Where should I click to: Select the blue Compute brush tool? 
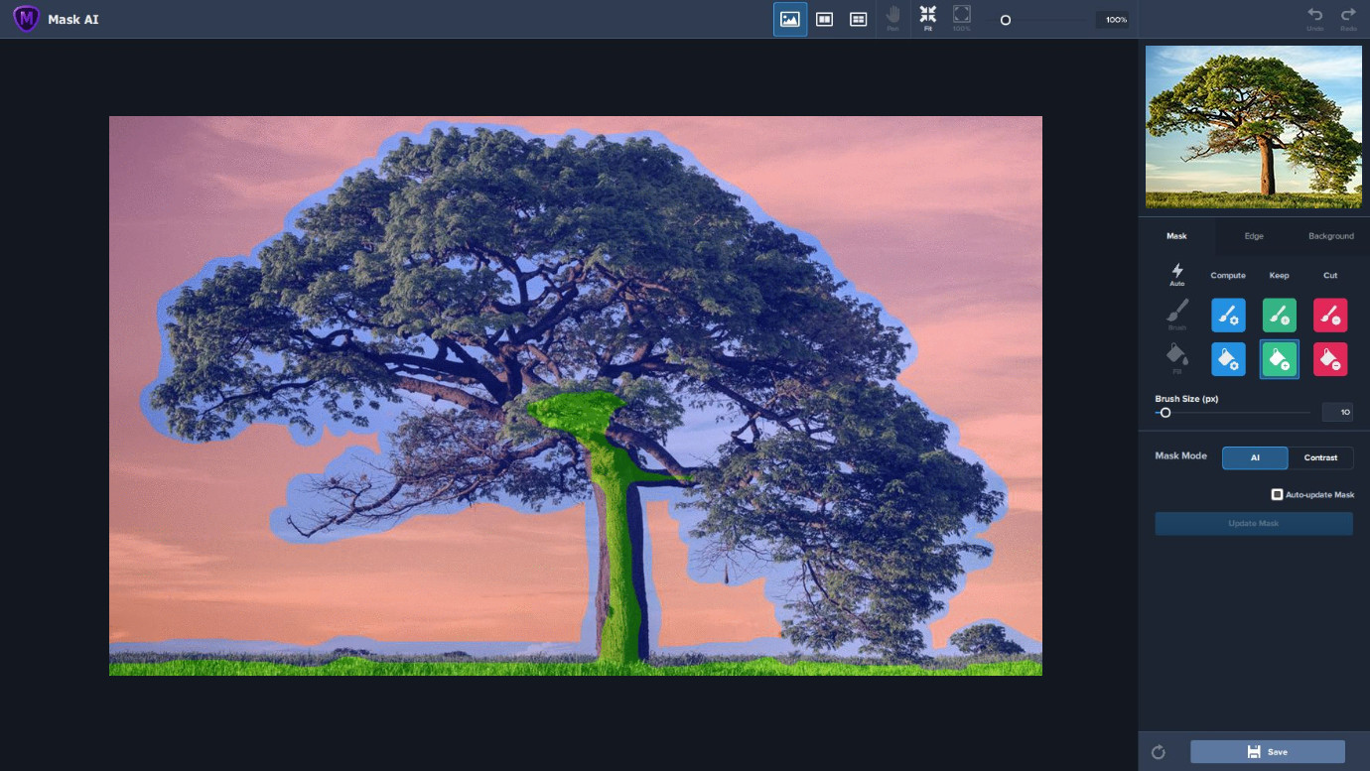click(x=1228, y=316)
